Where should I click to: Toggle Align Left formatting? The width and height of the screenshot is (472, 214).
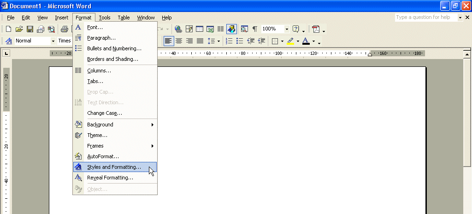[169, 41]
